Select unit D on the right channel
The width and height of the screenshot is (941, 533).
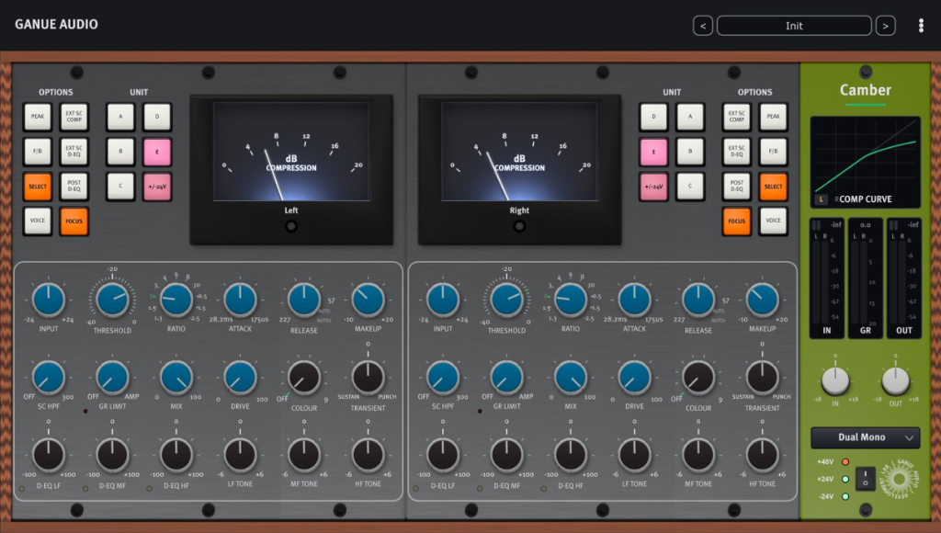click(x=653, y=117)
